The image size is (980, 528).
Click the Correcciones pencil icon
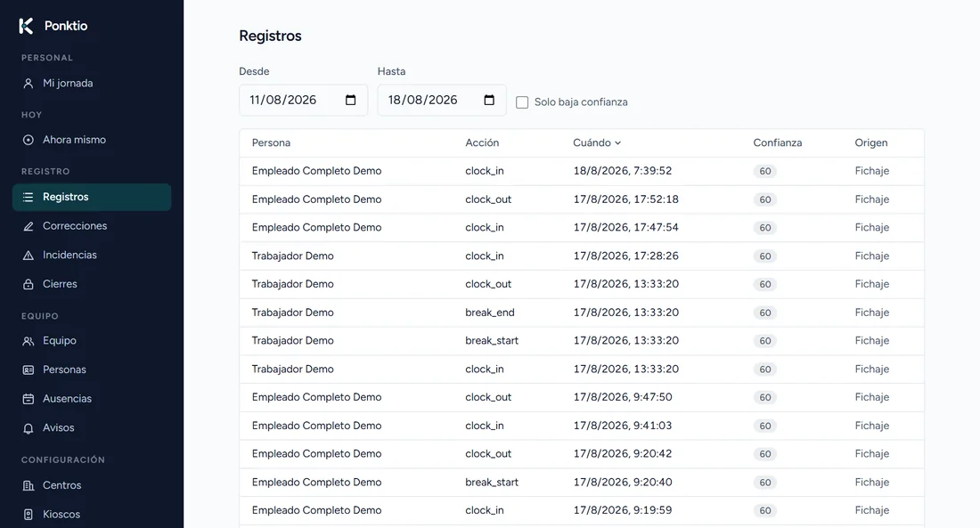(29, 226)
